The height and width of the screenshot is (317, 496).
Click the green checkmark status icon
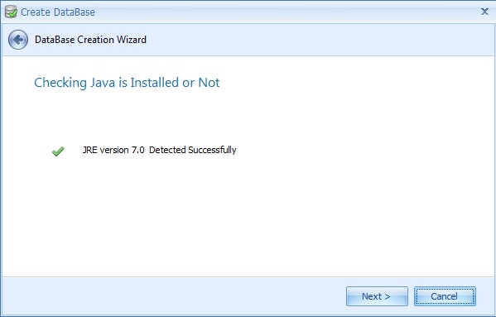[58, 151]
